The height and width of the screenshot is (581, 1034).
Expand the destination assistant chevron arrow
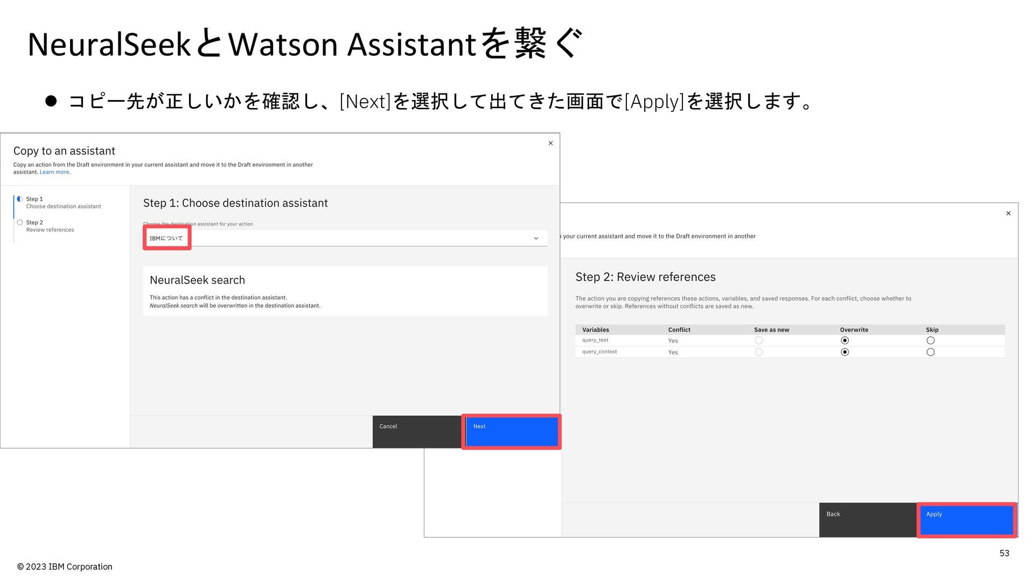coord(536,238)
